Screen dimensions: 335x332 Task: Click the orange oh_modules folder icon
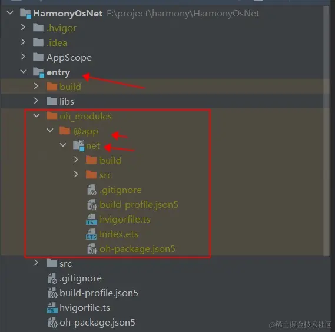52,116
